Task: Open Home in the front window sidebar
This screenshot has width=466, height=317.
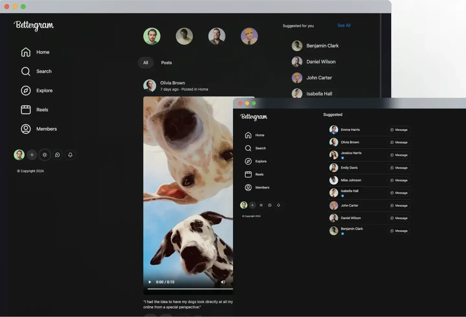Action: click(x=255, y=135)
